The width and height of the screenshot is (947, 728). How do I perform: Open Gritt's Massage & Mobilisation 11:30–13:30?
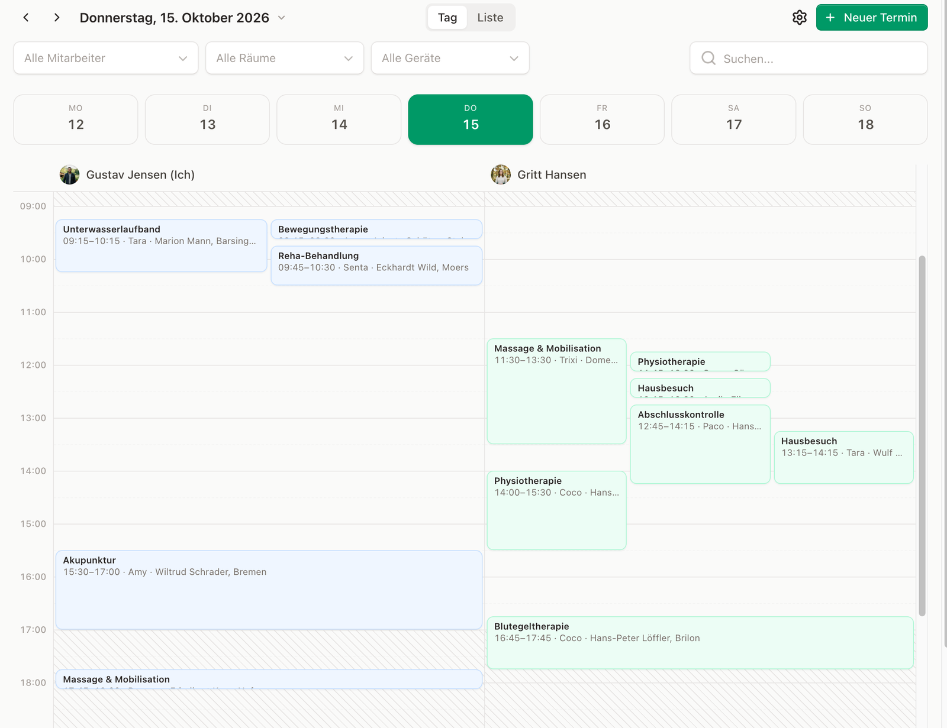tap(556, 391)
